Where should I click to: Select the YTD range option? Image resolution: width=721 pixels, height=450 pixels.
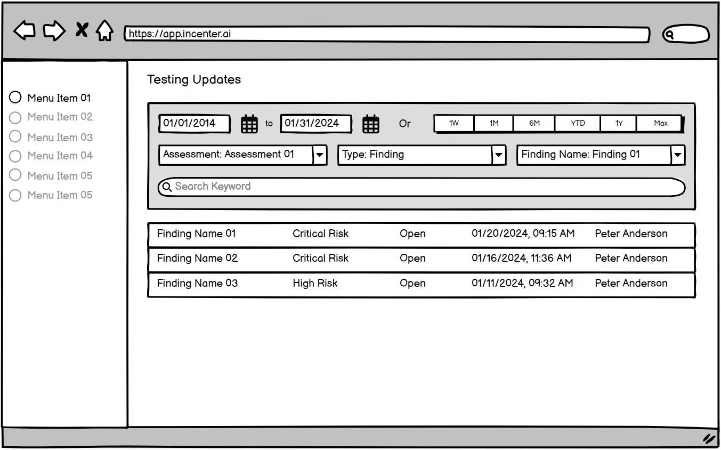(x=578, y=123)
